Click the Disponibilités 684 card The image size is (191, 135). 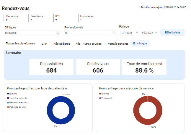click(x=51, y=67)
